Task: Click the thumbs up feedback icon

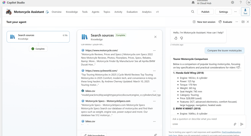Action: click(176, 38)
